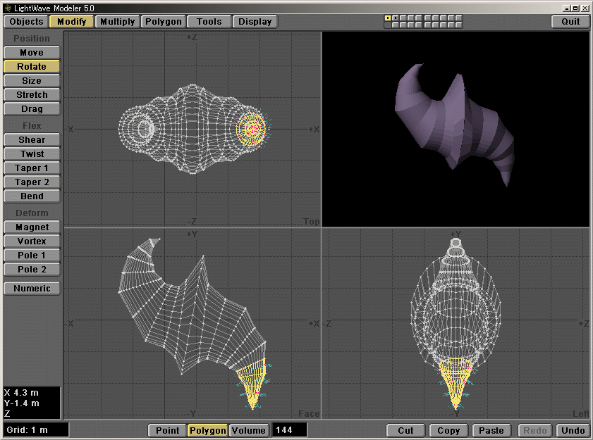Select the Vortex deform tool
This screenshot has width=593, height=440.
[x=31, y=241]
